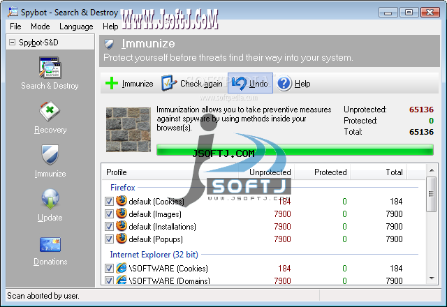Viewport: 447px width, 307px height.
Task: Click Firefox icon of default (Popups)
Action: pyautogui.click(x=122, y=239)
